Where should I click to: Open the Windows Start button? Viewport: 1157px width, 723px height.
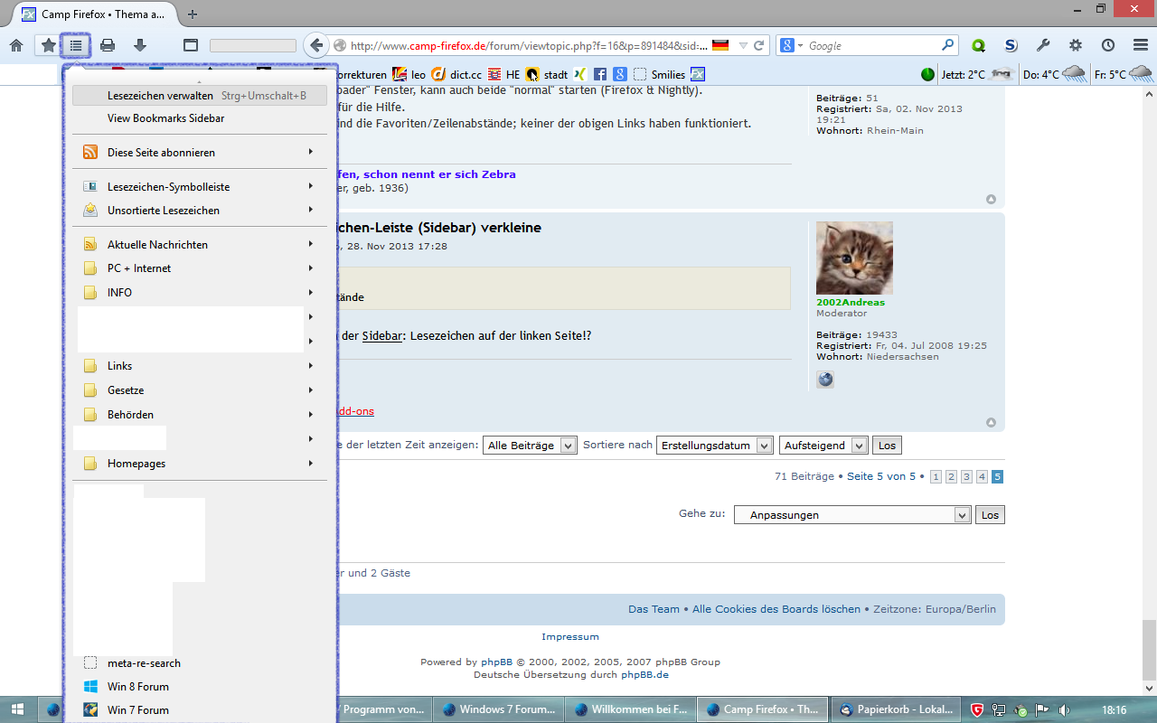click(x=17, y=709)
